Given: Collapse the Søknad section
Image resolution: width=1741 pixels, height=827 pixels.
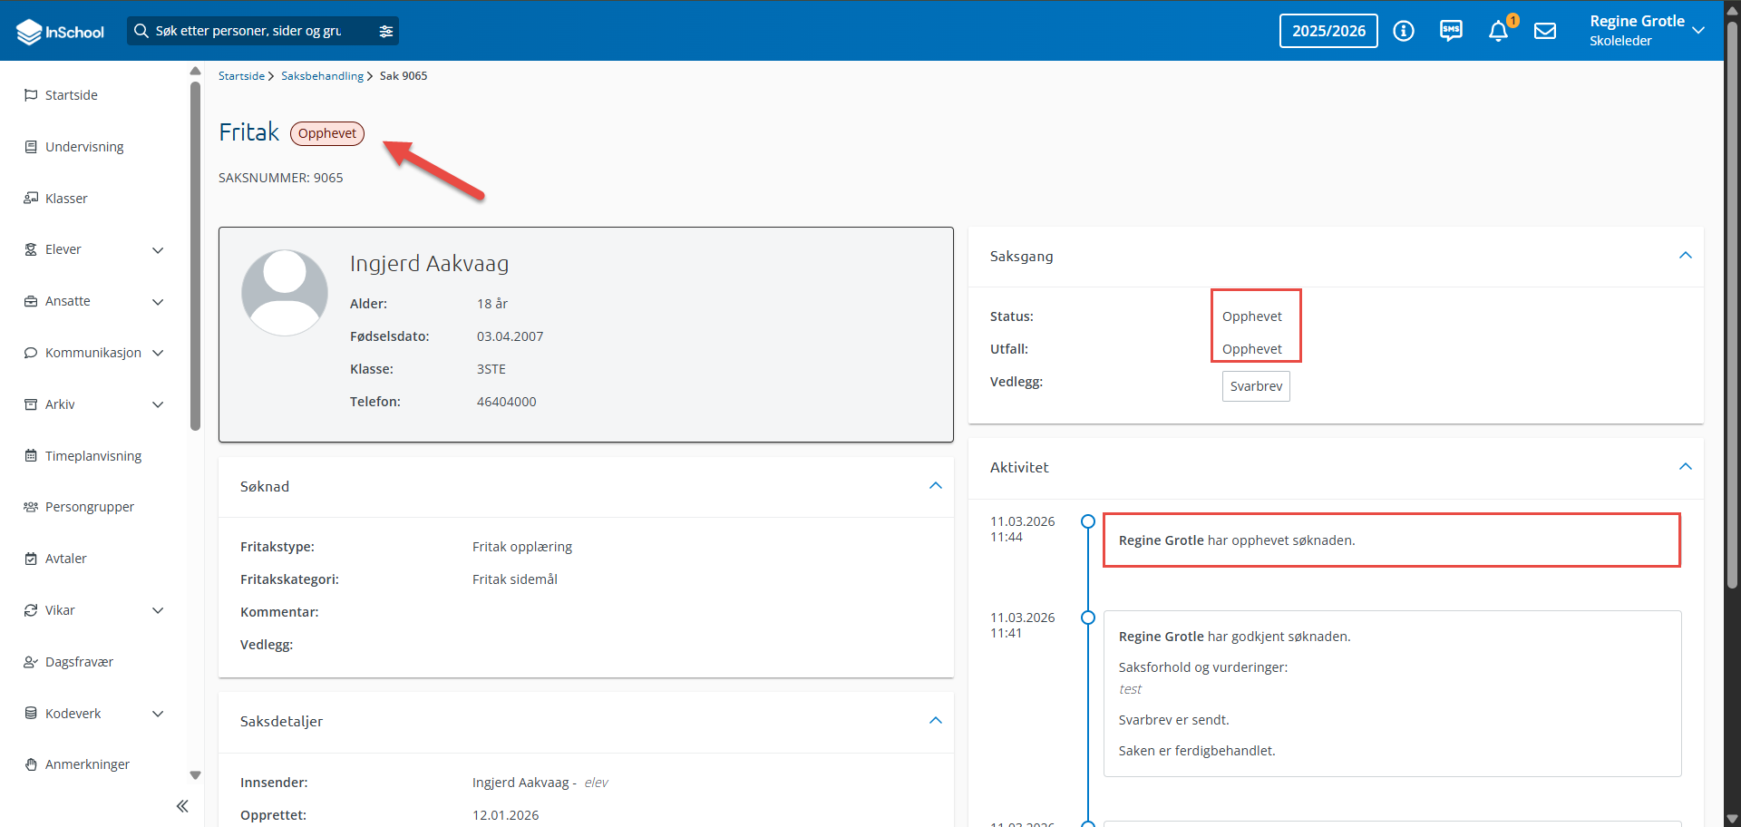Looking at the screenshot, I should pyautogui.click(x=936, y=486).
